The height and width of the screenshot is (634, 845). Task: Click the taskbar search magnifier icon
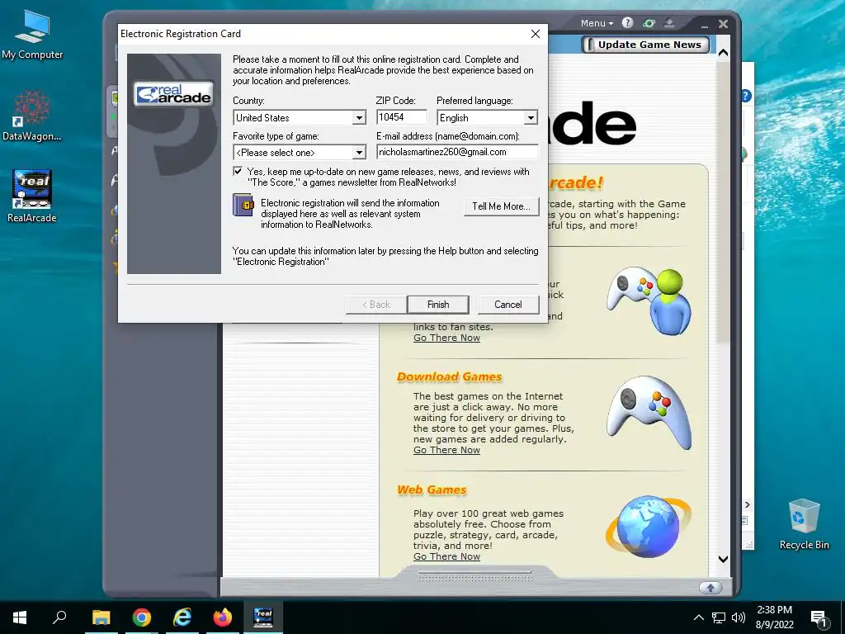click(59, 617)
